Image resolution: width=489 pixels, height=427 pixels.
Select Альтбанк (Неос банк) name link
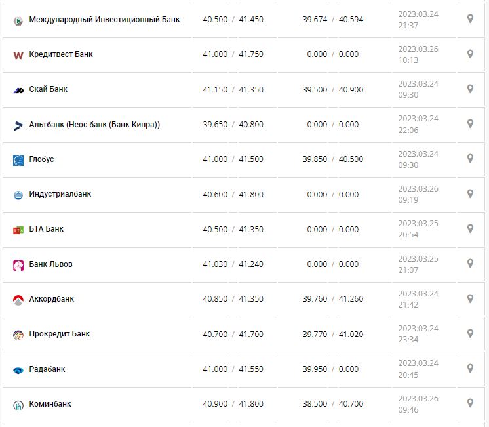(x=94, y=125)
